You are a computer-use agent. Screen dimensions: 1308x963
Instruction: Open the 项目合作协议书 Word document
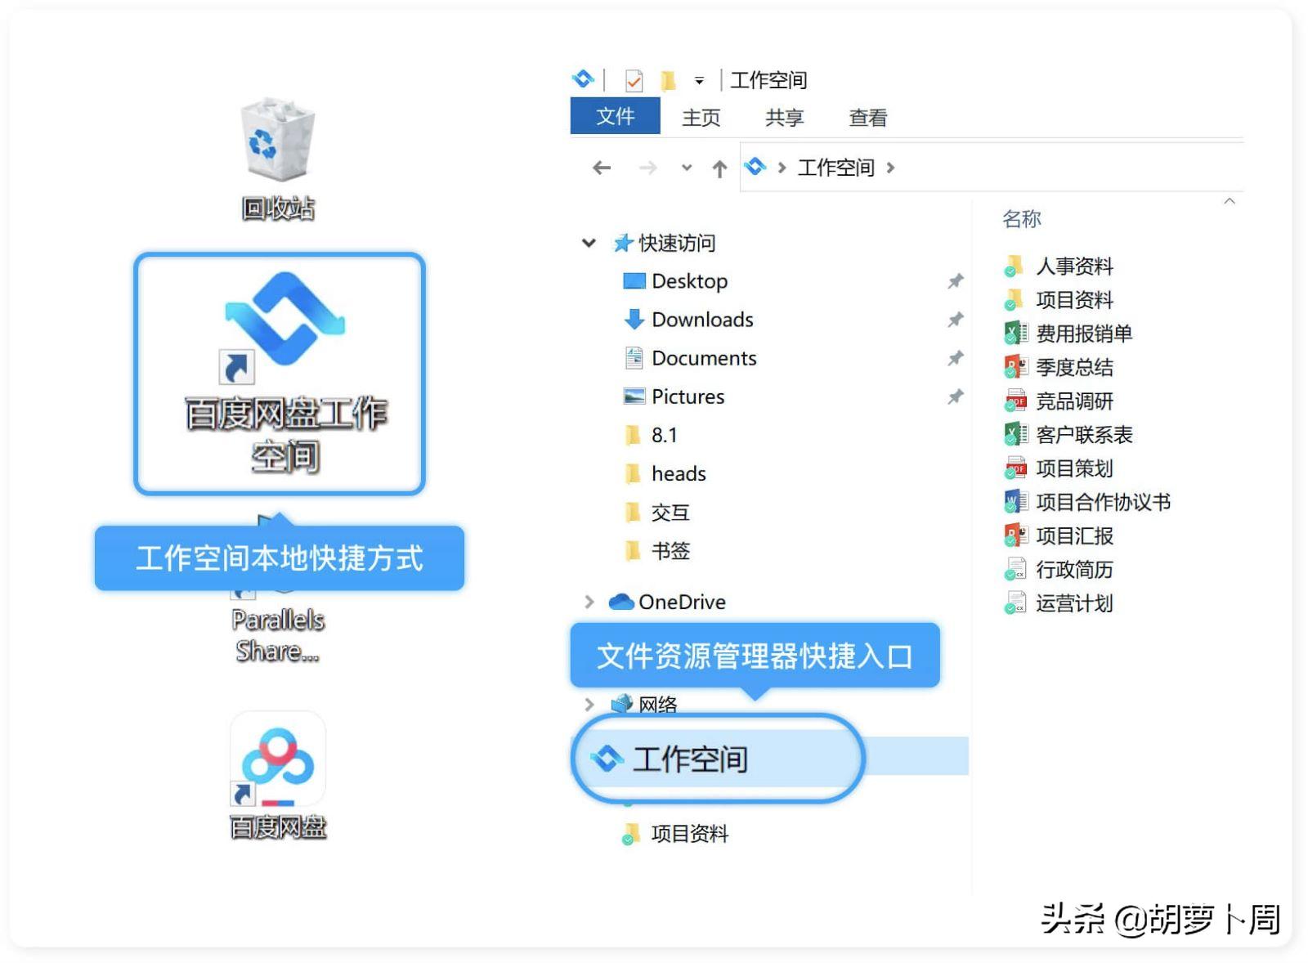point(1104,502)
